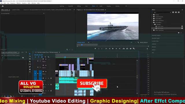Select the Selection tool arrow
This screenshot has height=104, width=185.
pyautogui.click(x=30, y=54)
